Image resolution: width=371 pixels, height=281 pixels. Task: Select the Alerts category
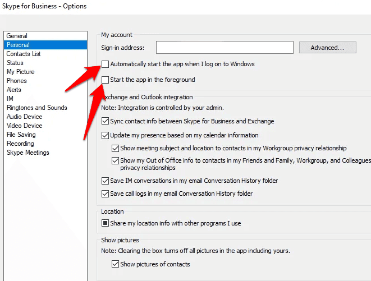click(x=14, y=90)
